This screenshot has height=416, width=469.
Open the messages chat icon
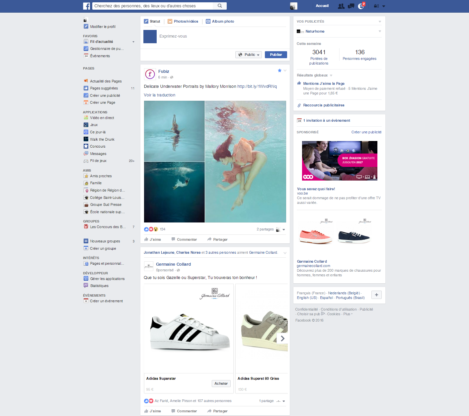pyautogui.click(x=351, y=6)
